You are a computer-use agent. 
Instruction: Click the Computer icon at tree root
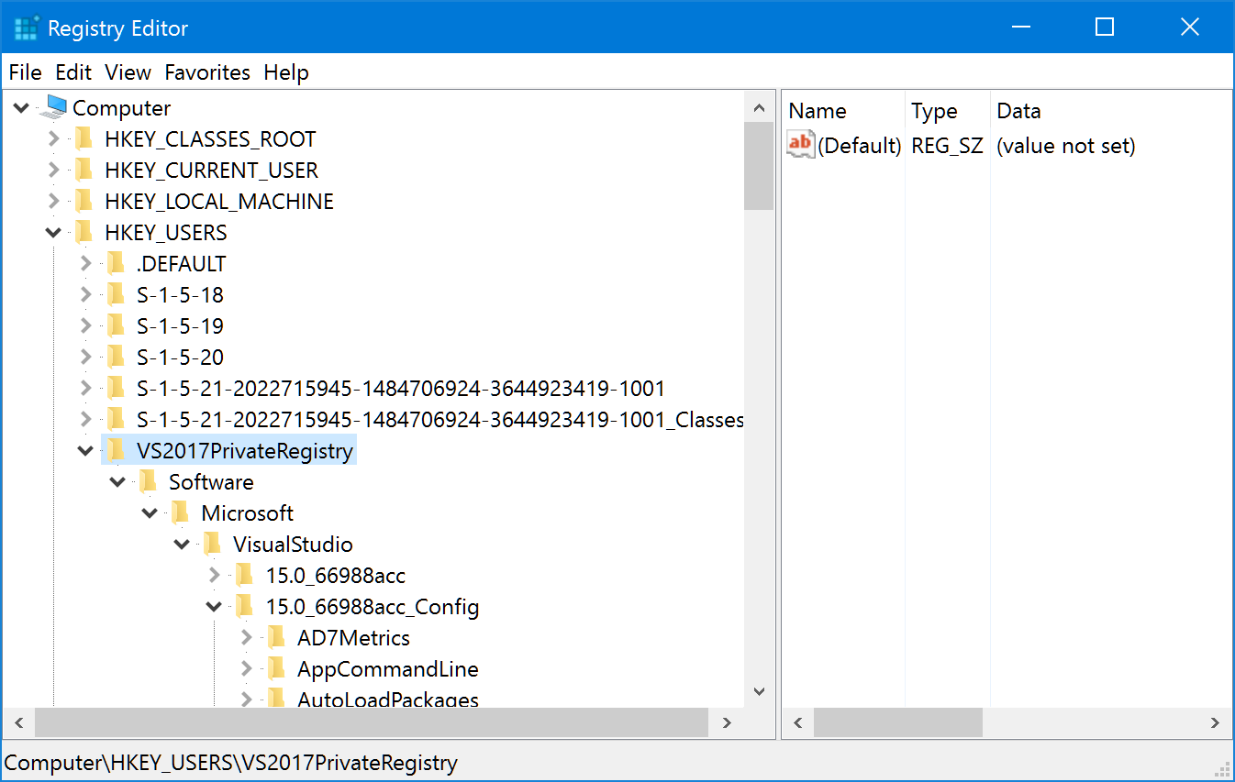[x=53, y=108]
